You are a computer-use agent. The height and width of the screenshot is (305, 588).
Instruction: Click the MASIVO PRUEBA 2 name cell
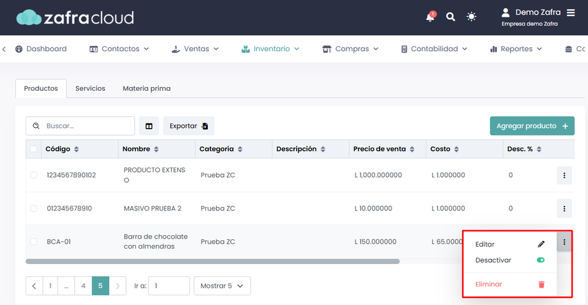(x=152, y=208)
